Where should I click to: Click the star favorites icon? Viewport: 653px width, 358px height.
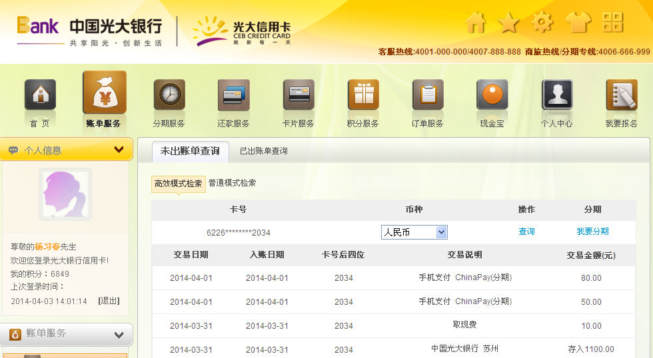point(509,23)
